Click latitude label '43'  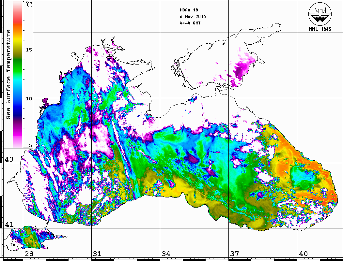click(9, 159)
